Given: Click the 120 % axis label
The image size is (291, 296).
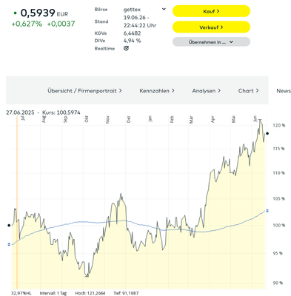Looking at the screenshot, I should tap(278, 126).
